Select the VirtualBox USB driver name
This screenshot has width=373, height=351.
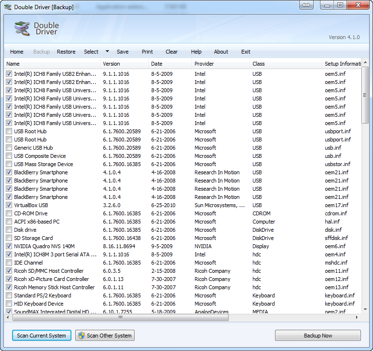(x=31, y=205)
